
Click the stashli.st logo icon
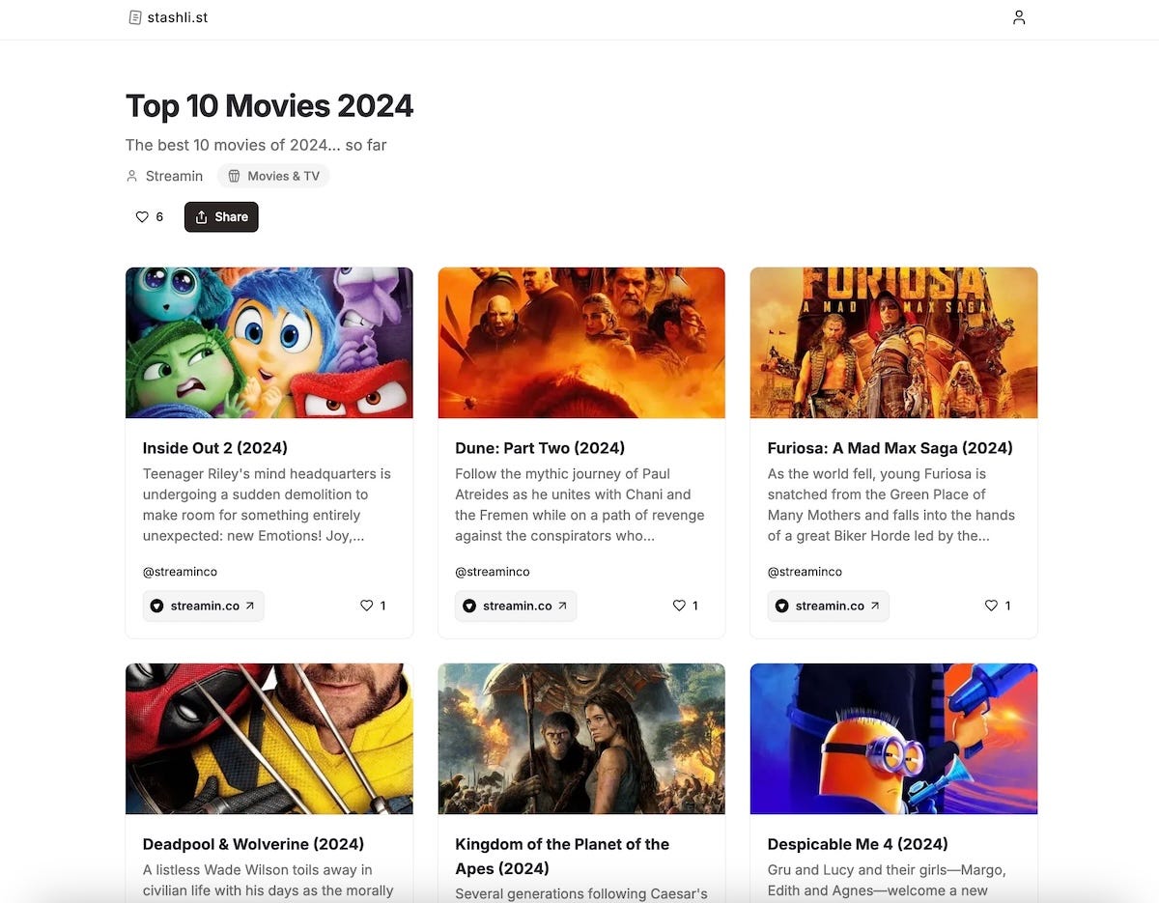click(x=135, y=17)
